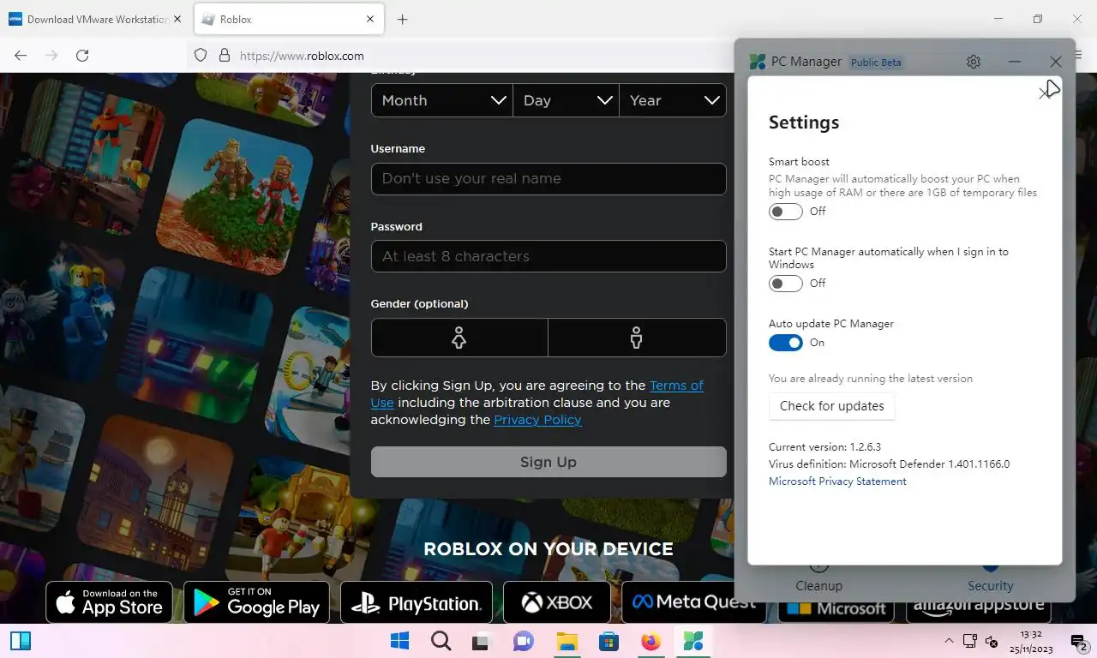
Task: Click the site padlock icon
Action: point(225,55)
